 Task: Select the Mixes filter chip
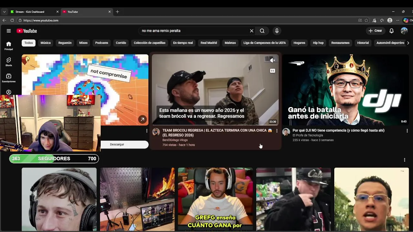pyautogui.click(x=83, y=43)
